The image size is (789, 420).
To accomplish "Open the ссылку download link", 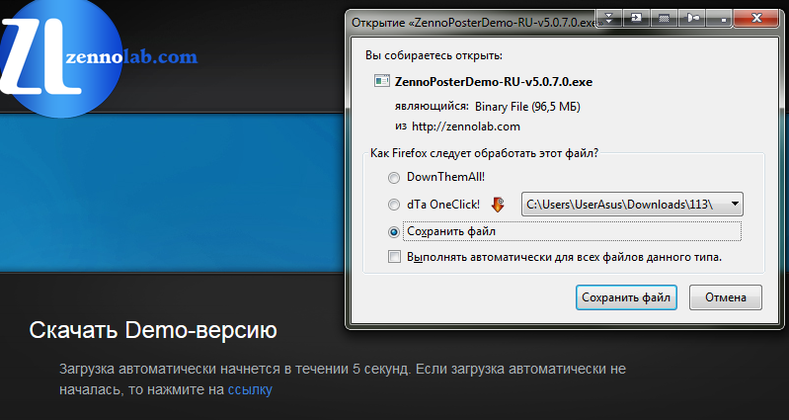I will (250, 389).
